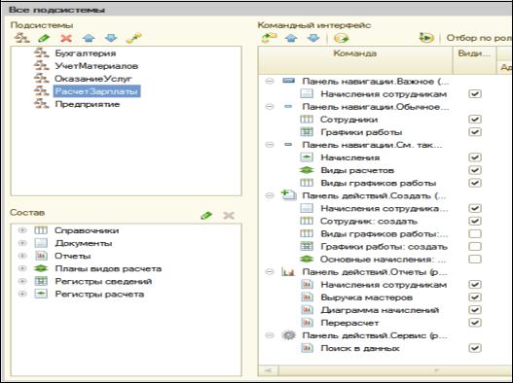
Task: Enable checkbox for Виды графиков работы: создать
Action: click(475, 233)
